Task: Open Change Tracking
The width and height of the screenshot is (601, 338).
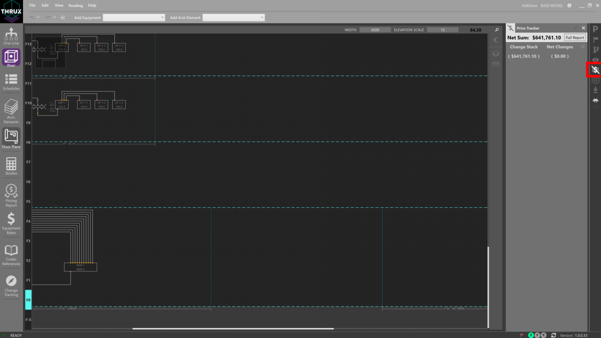Action: [x=11, y=282]
